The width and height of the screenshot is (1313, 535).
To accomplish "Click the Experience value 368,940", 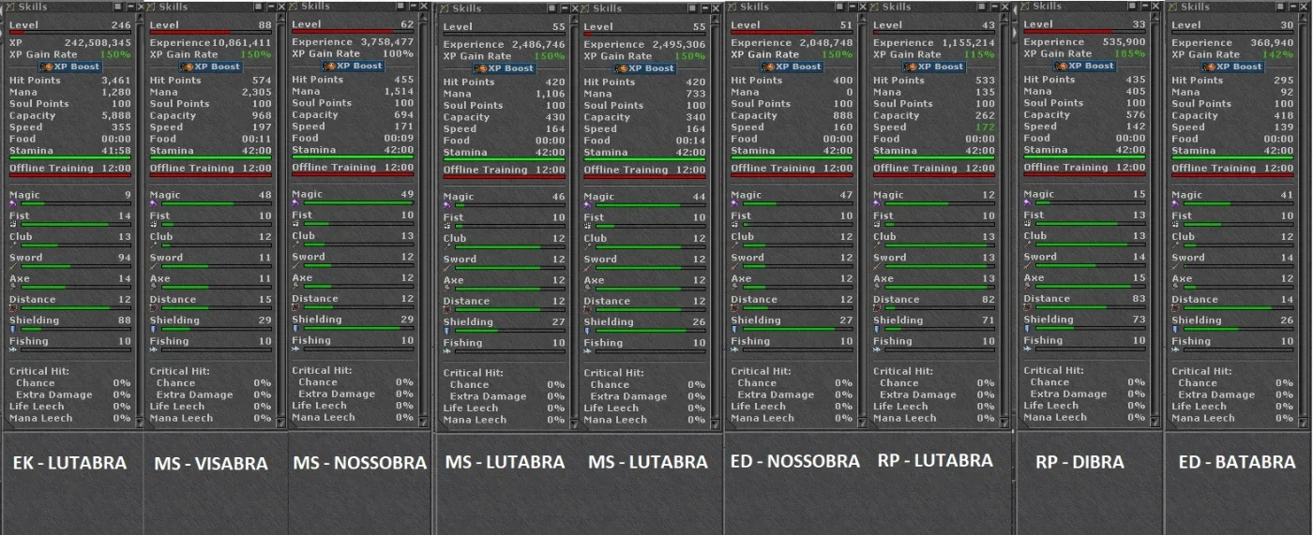I will tap(1270, 43).
